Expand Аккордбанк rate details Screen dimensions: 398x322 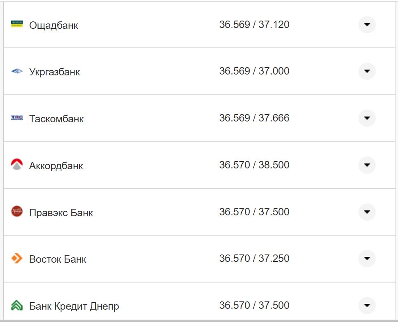(x=367, y=165)
